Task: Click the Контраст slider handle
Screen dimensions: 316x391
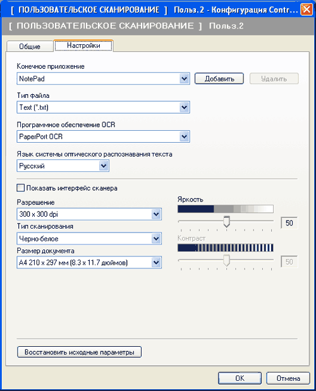Action: pyautogui.click(x=226, y=260)
